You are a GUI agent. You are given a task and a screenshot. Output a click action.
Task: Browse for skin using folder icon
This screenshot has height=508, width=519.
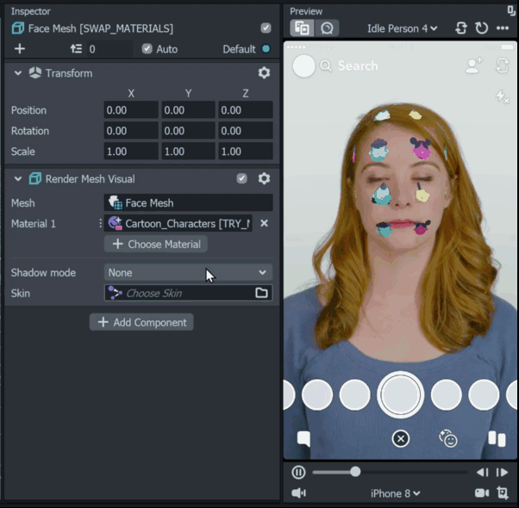point(261,294)
